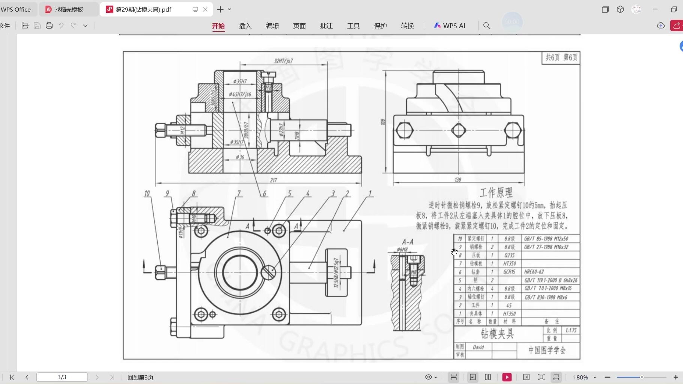The height and width of the screenshot is (384, 683).
Task: Open the 工具 ribbon tab
Action: [353, 26]
